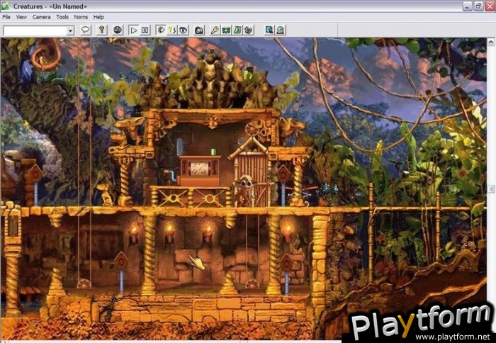Image resolution: width=496 pixels, height=343 pixels.
Task: Click the application icon in title bar
Action: coord(5,6)
